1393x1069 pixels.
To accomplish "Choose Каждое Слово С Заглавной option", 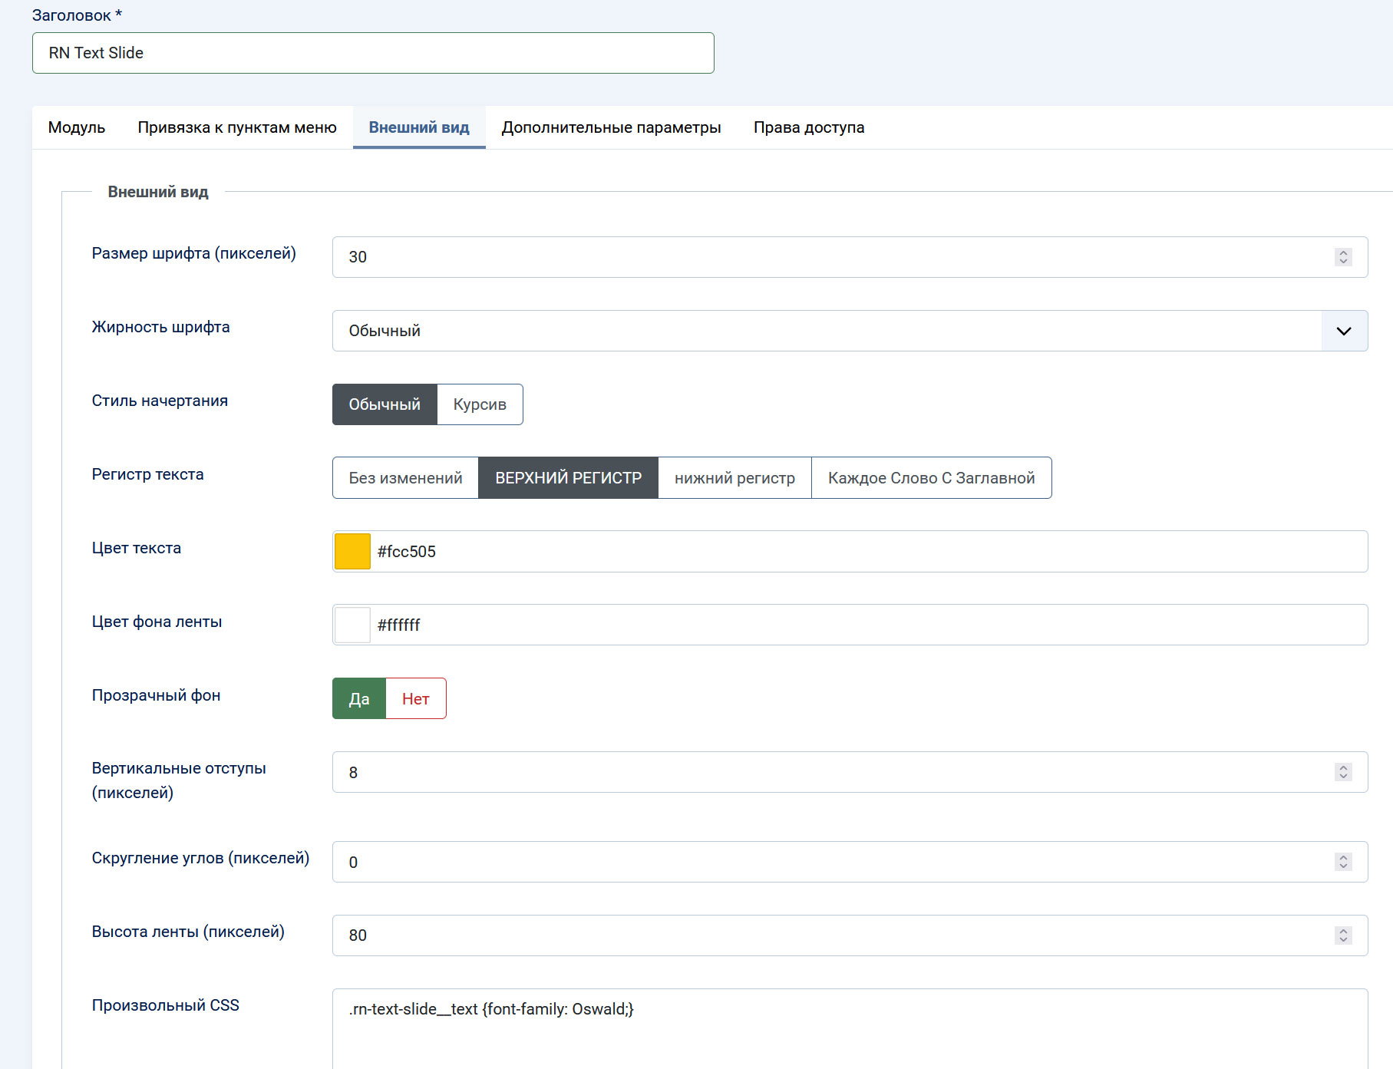I will click(x=931, y=478).
